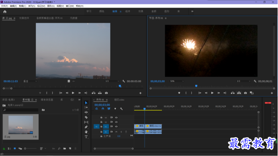278x156 pixels.
Task: Open Program monitor 1/2 resolution dropdown
Action: (244, 81)
